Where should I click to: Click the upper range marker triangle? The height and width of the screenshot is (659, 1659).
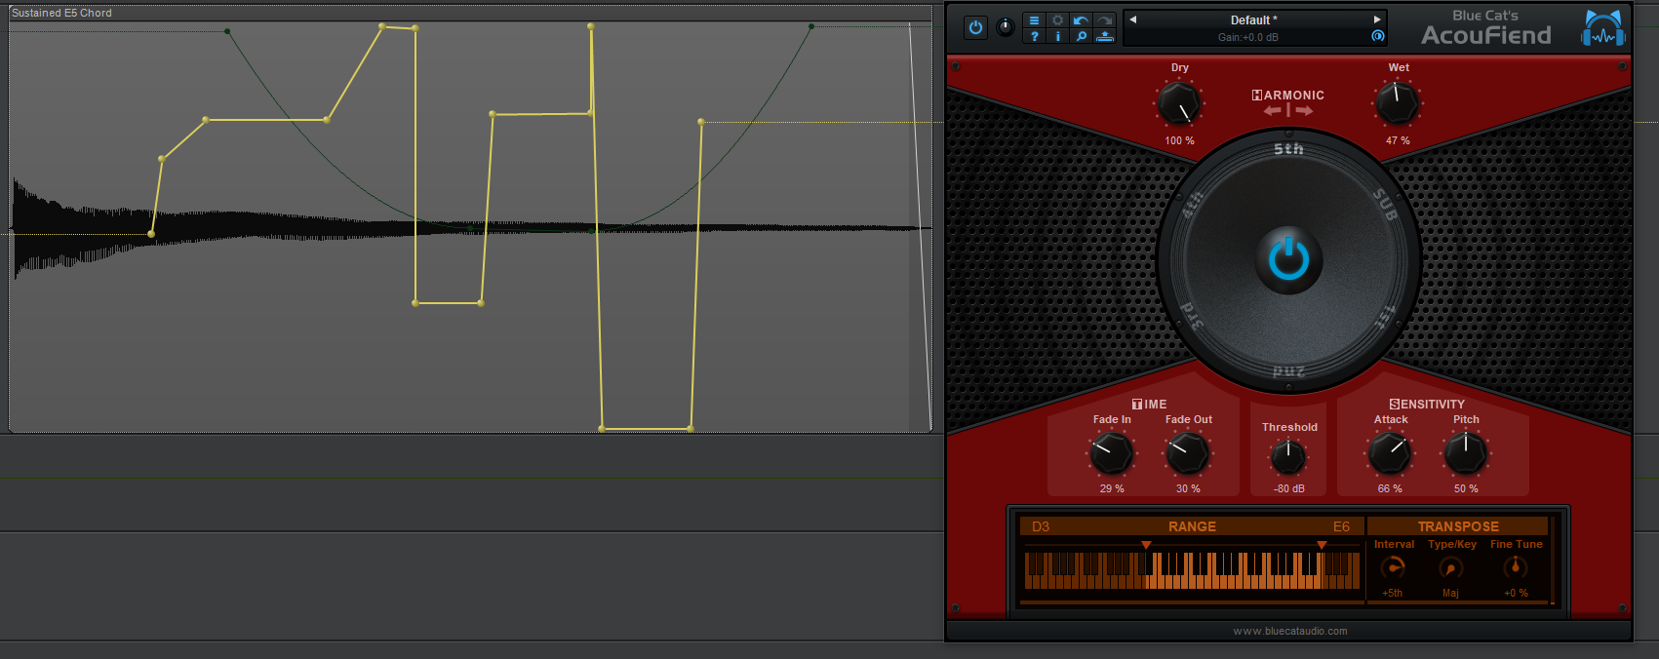coord(1322,545)
